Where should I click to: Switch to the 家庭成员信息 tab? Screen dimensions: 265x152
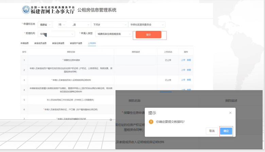pyautogui.click(x=41, y=44)
